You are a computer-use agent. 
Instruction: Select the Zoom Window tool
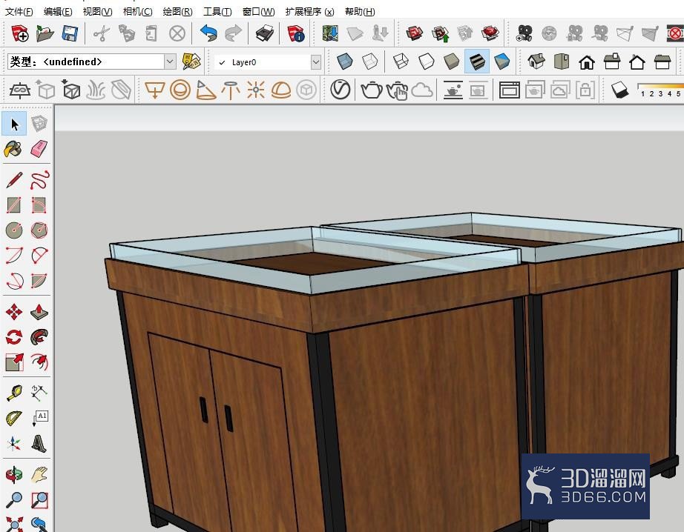click(x=39, y=499)
